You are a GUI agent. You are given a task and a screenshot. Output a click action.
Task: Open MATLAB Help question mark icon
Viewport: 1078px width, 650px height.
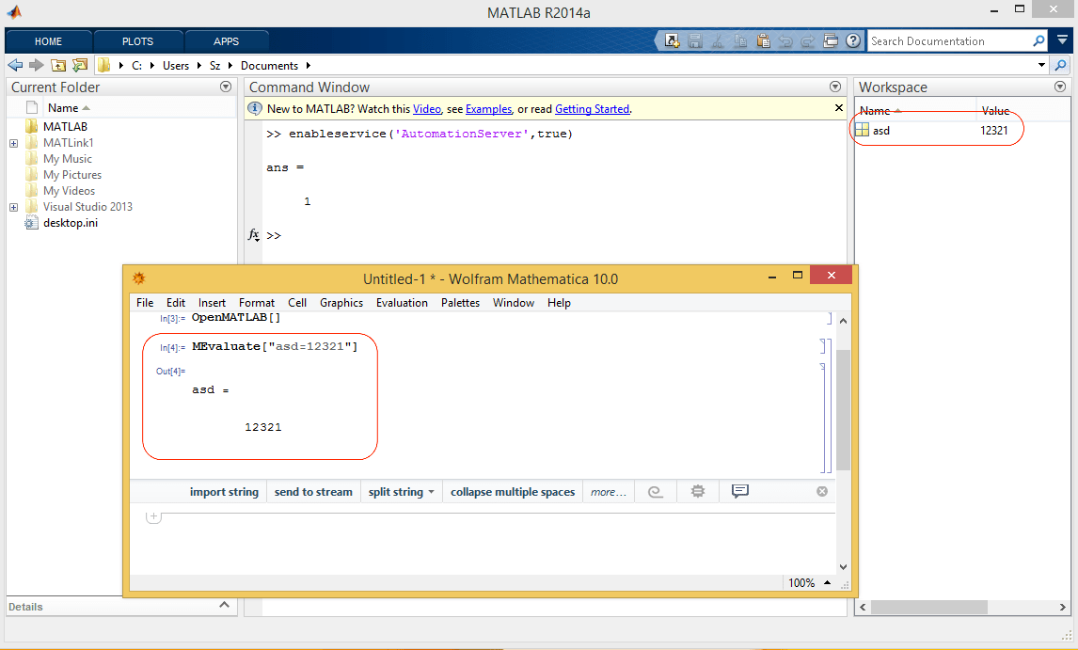click(x=853, y=41)
